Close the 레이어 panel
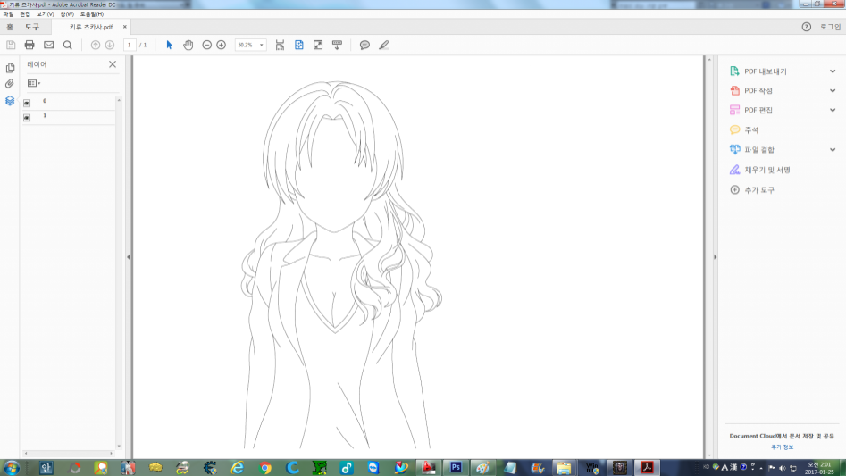This screenshot has height=476, width=846. coord(113,64)
